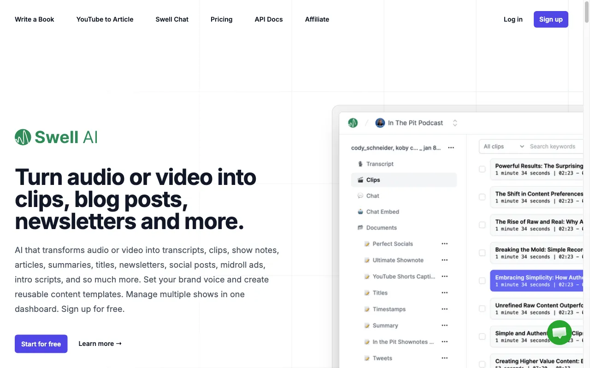Open YouTube to Article nav item
This screenshot has height=368, width=590.
coord(105,19)
